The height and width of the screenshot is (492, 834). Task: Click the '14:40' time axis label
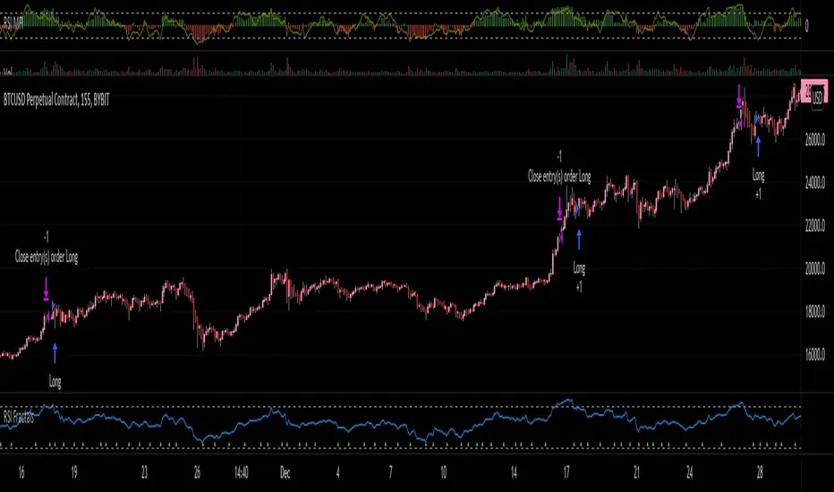tap(243, 470)
